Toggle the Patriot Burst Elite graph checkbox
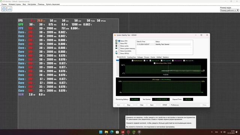Viewport: 240px width, 135px height. (x=154, y=63)
